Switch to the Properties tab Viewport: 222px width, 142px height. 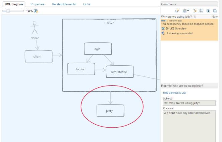coord(37,4)
